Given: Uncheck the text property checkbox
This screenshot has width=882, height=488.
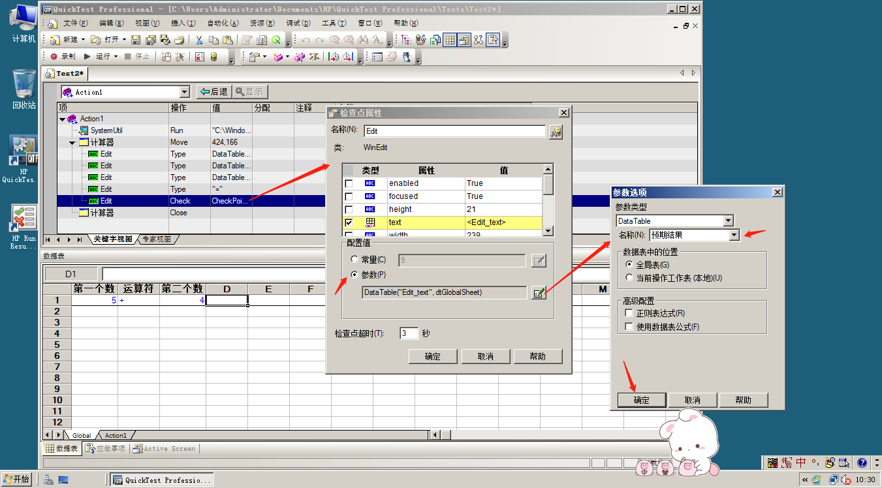Looking at the screenshot, I should [349, 222].
